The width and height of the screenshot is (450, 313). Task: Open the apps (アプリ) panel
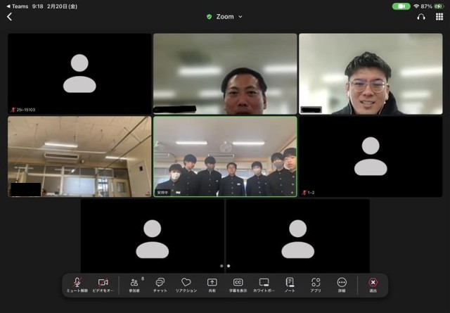click(x=316, y=284)
